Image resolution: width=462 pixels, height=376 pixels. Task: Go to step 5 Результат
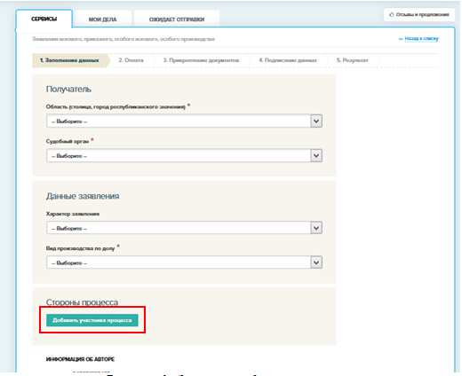(352, 60)
